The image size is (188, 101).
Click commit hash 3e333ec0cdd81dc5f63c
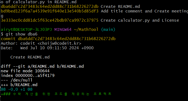tap(50, 20)
